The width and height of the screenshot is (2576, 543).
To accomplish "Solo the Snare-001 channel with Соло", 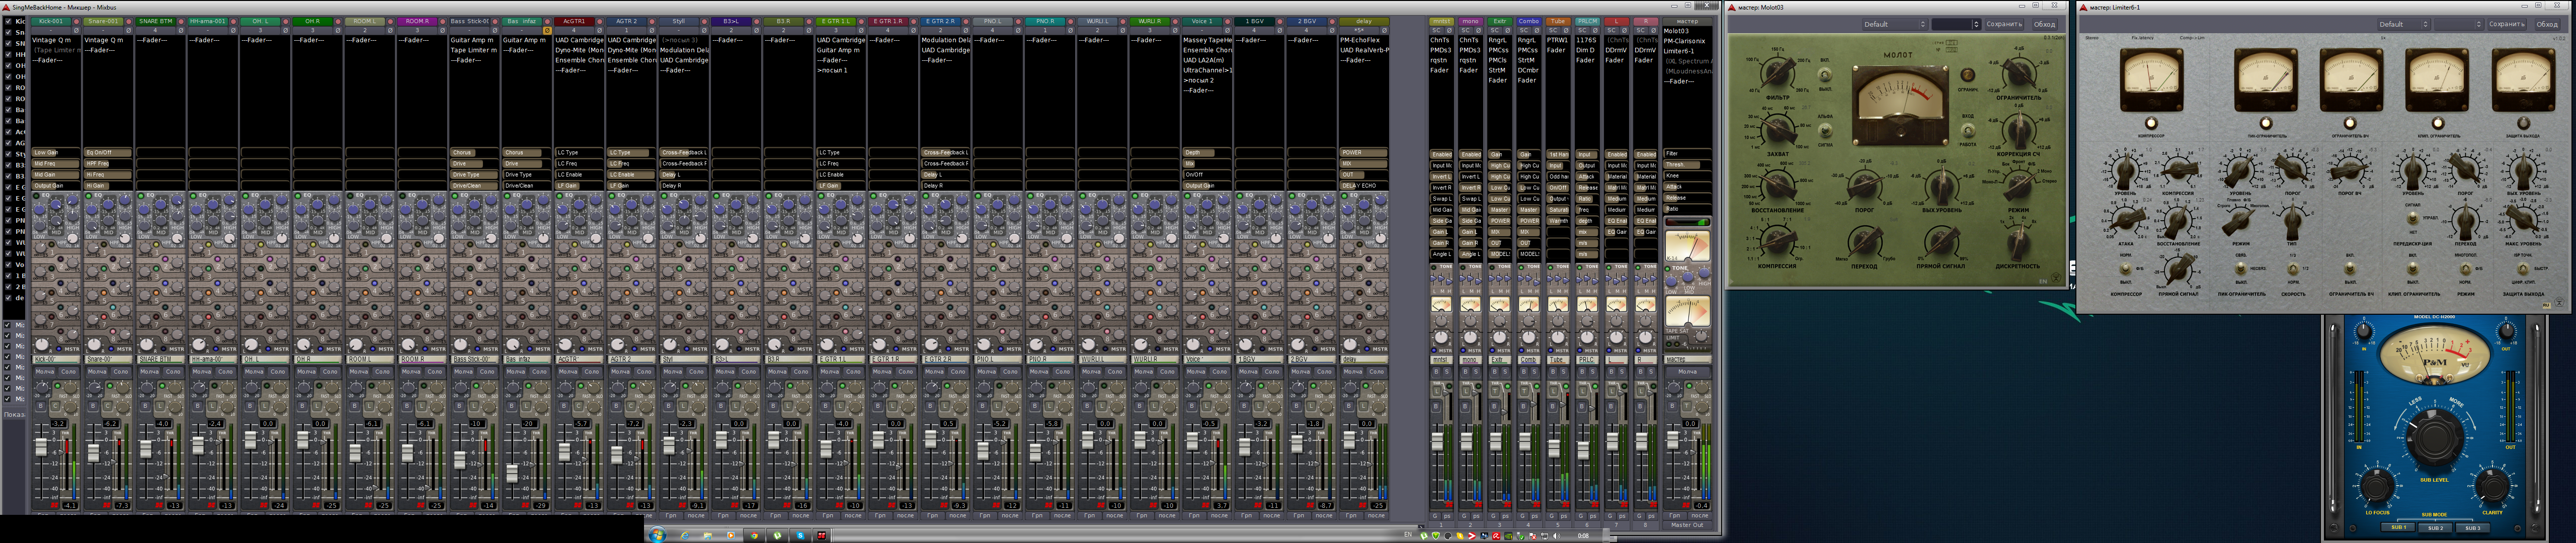I will [x=121, y=371].
